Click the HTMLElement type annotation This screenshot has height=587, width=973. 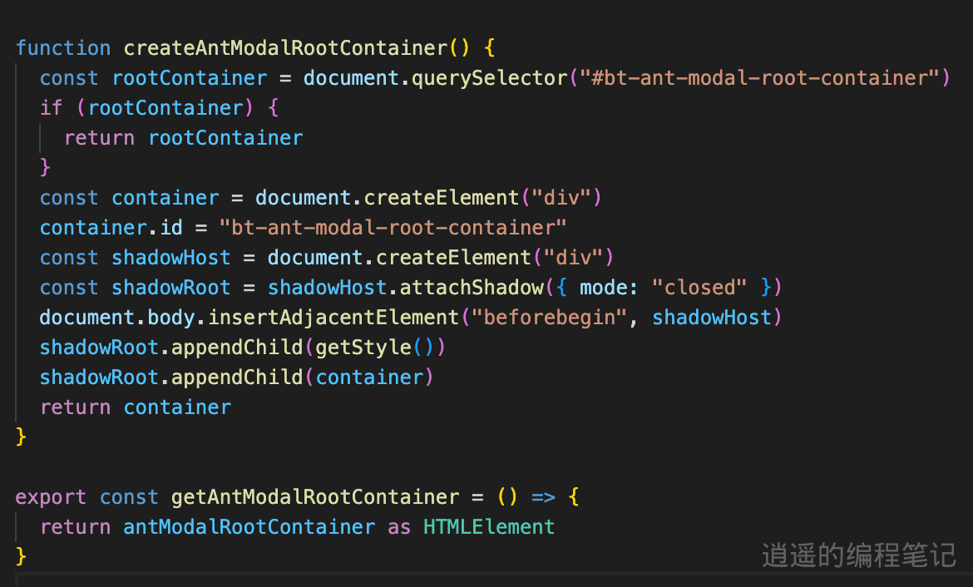tap(489, 526)
